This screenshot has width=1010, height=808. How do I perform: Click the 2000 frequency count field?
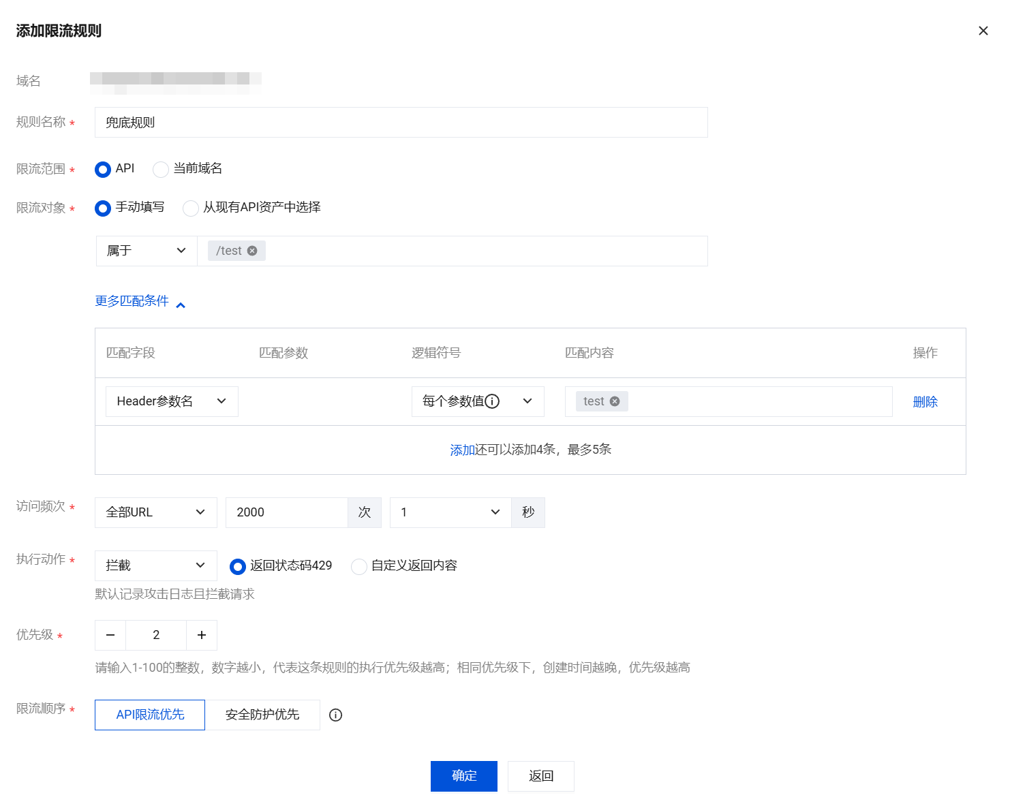pos(287,512)
